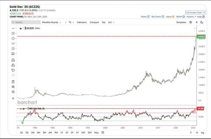211x139 pixels.
Task: Open the Compare menu
Action: [x=94, y=22]
